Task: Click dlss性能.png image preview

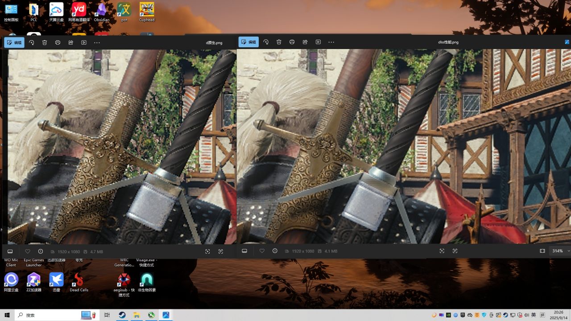Action: [404, 146]
